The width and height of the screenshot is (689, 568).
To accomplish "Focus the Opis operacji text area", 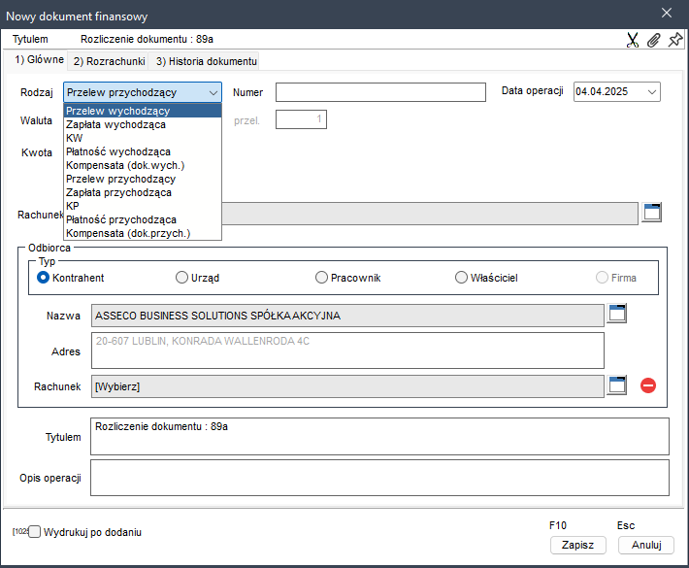I will point(379,478).
